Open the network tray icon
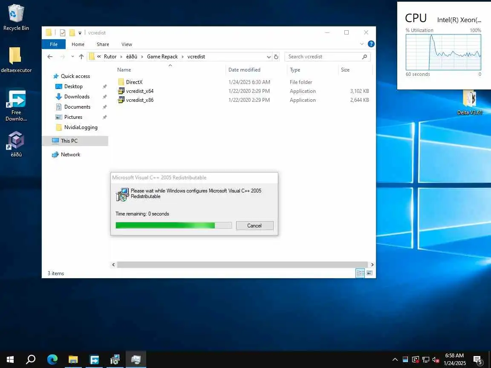The image size is (491, 368). pyautogui.click(x=425, y=359)
